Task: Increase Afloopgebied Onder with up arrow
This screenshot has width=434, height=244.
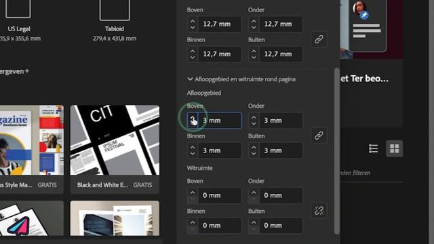Action: coord(254,117)
